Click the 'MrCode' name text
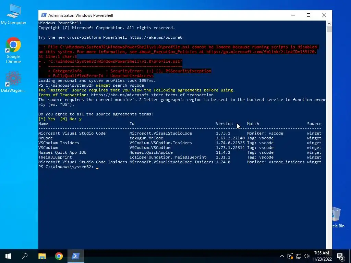This screenshot has width=351, height=263. (46, 138)
